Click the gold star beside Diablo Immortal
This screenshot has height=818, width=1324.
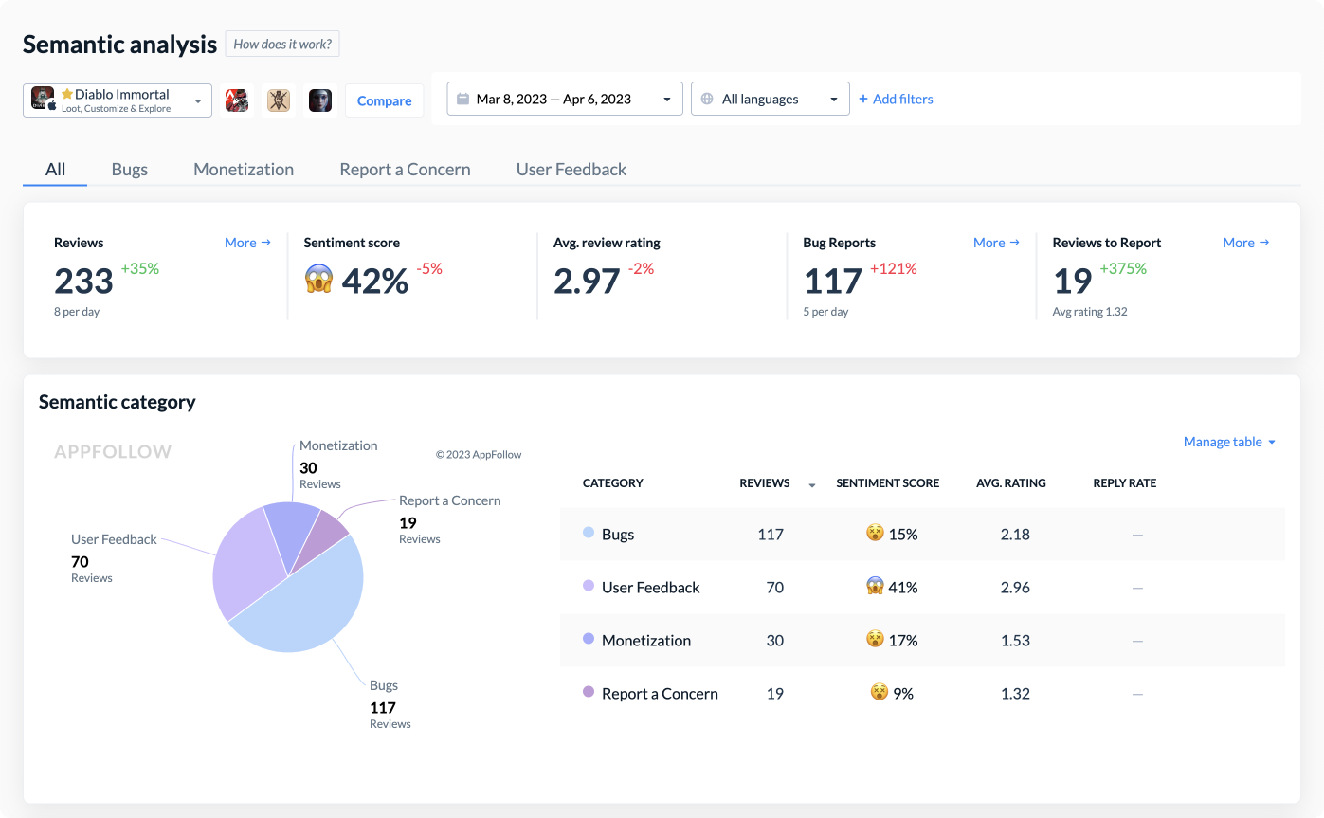(x=66, y=93)
